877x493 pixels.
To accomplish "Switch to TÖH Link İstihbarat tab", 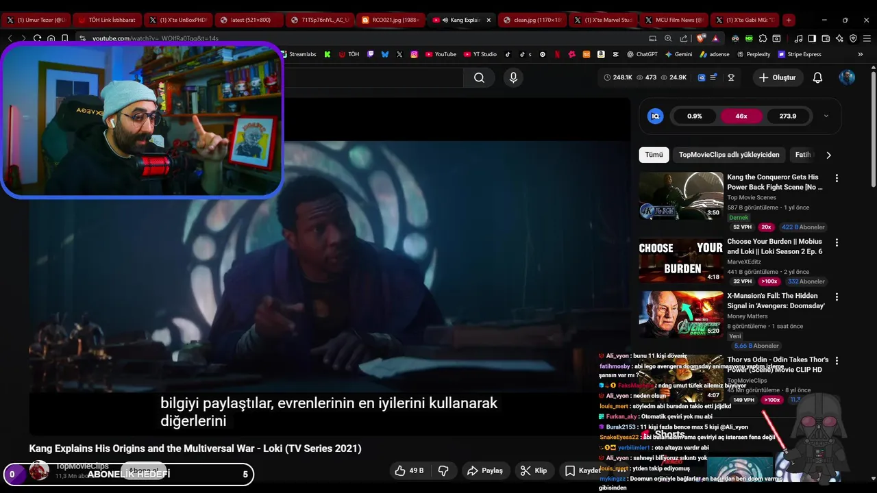I will pyautogui.click(x=106, y=20).
